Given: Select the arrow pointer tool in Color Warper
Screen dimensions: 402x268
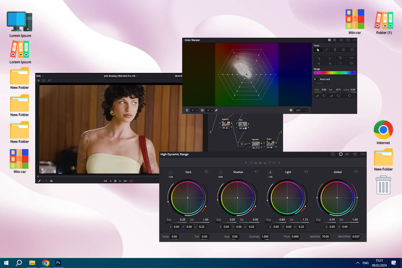Looking at the screenshot, I should (318, 50).
